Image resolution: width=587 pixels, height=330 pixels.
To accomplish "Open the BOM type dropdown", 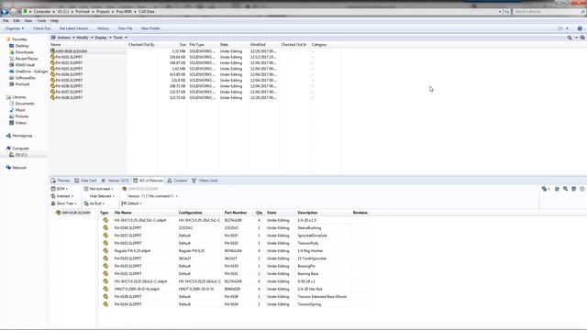I will (x=60, y=189).
